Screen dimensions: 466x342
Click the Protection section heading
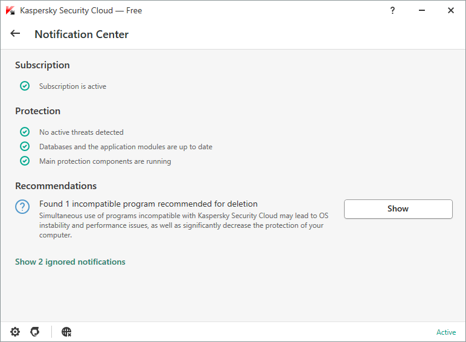tap(38, 111)
